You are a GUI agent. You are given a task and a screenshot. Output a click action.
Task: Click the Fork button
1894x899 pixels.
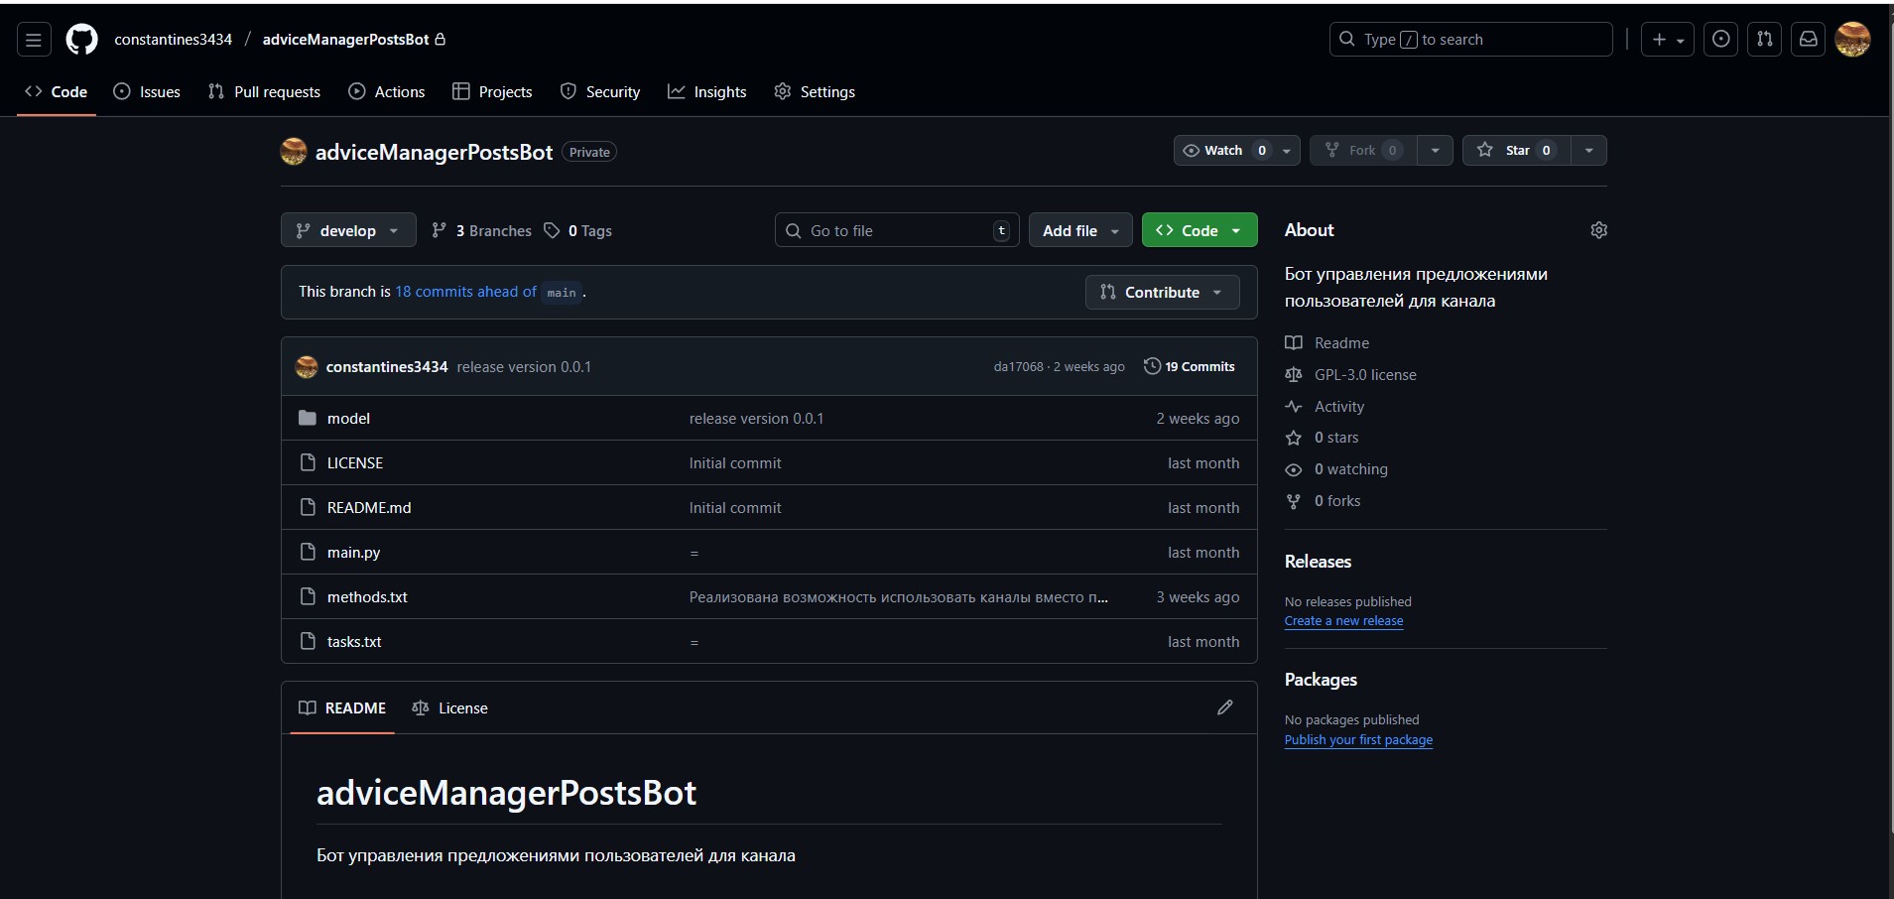pos(1363,151)
